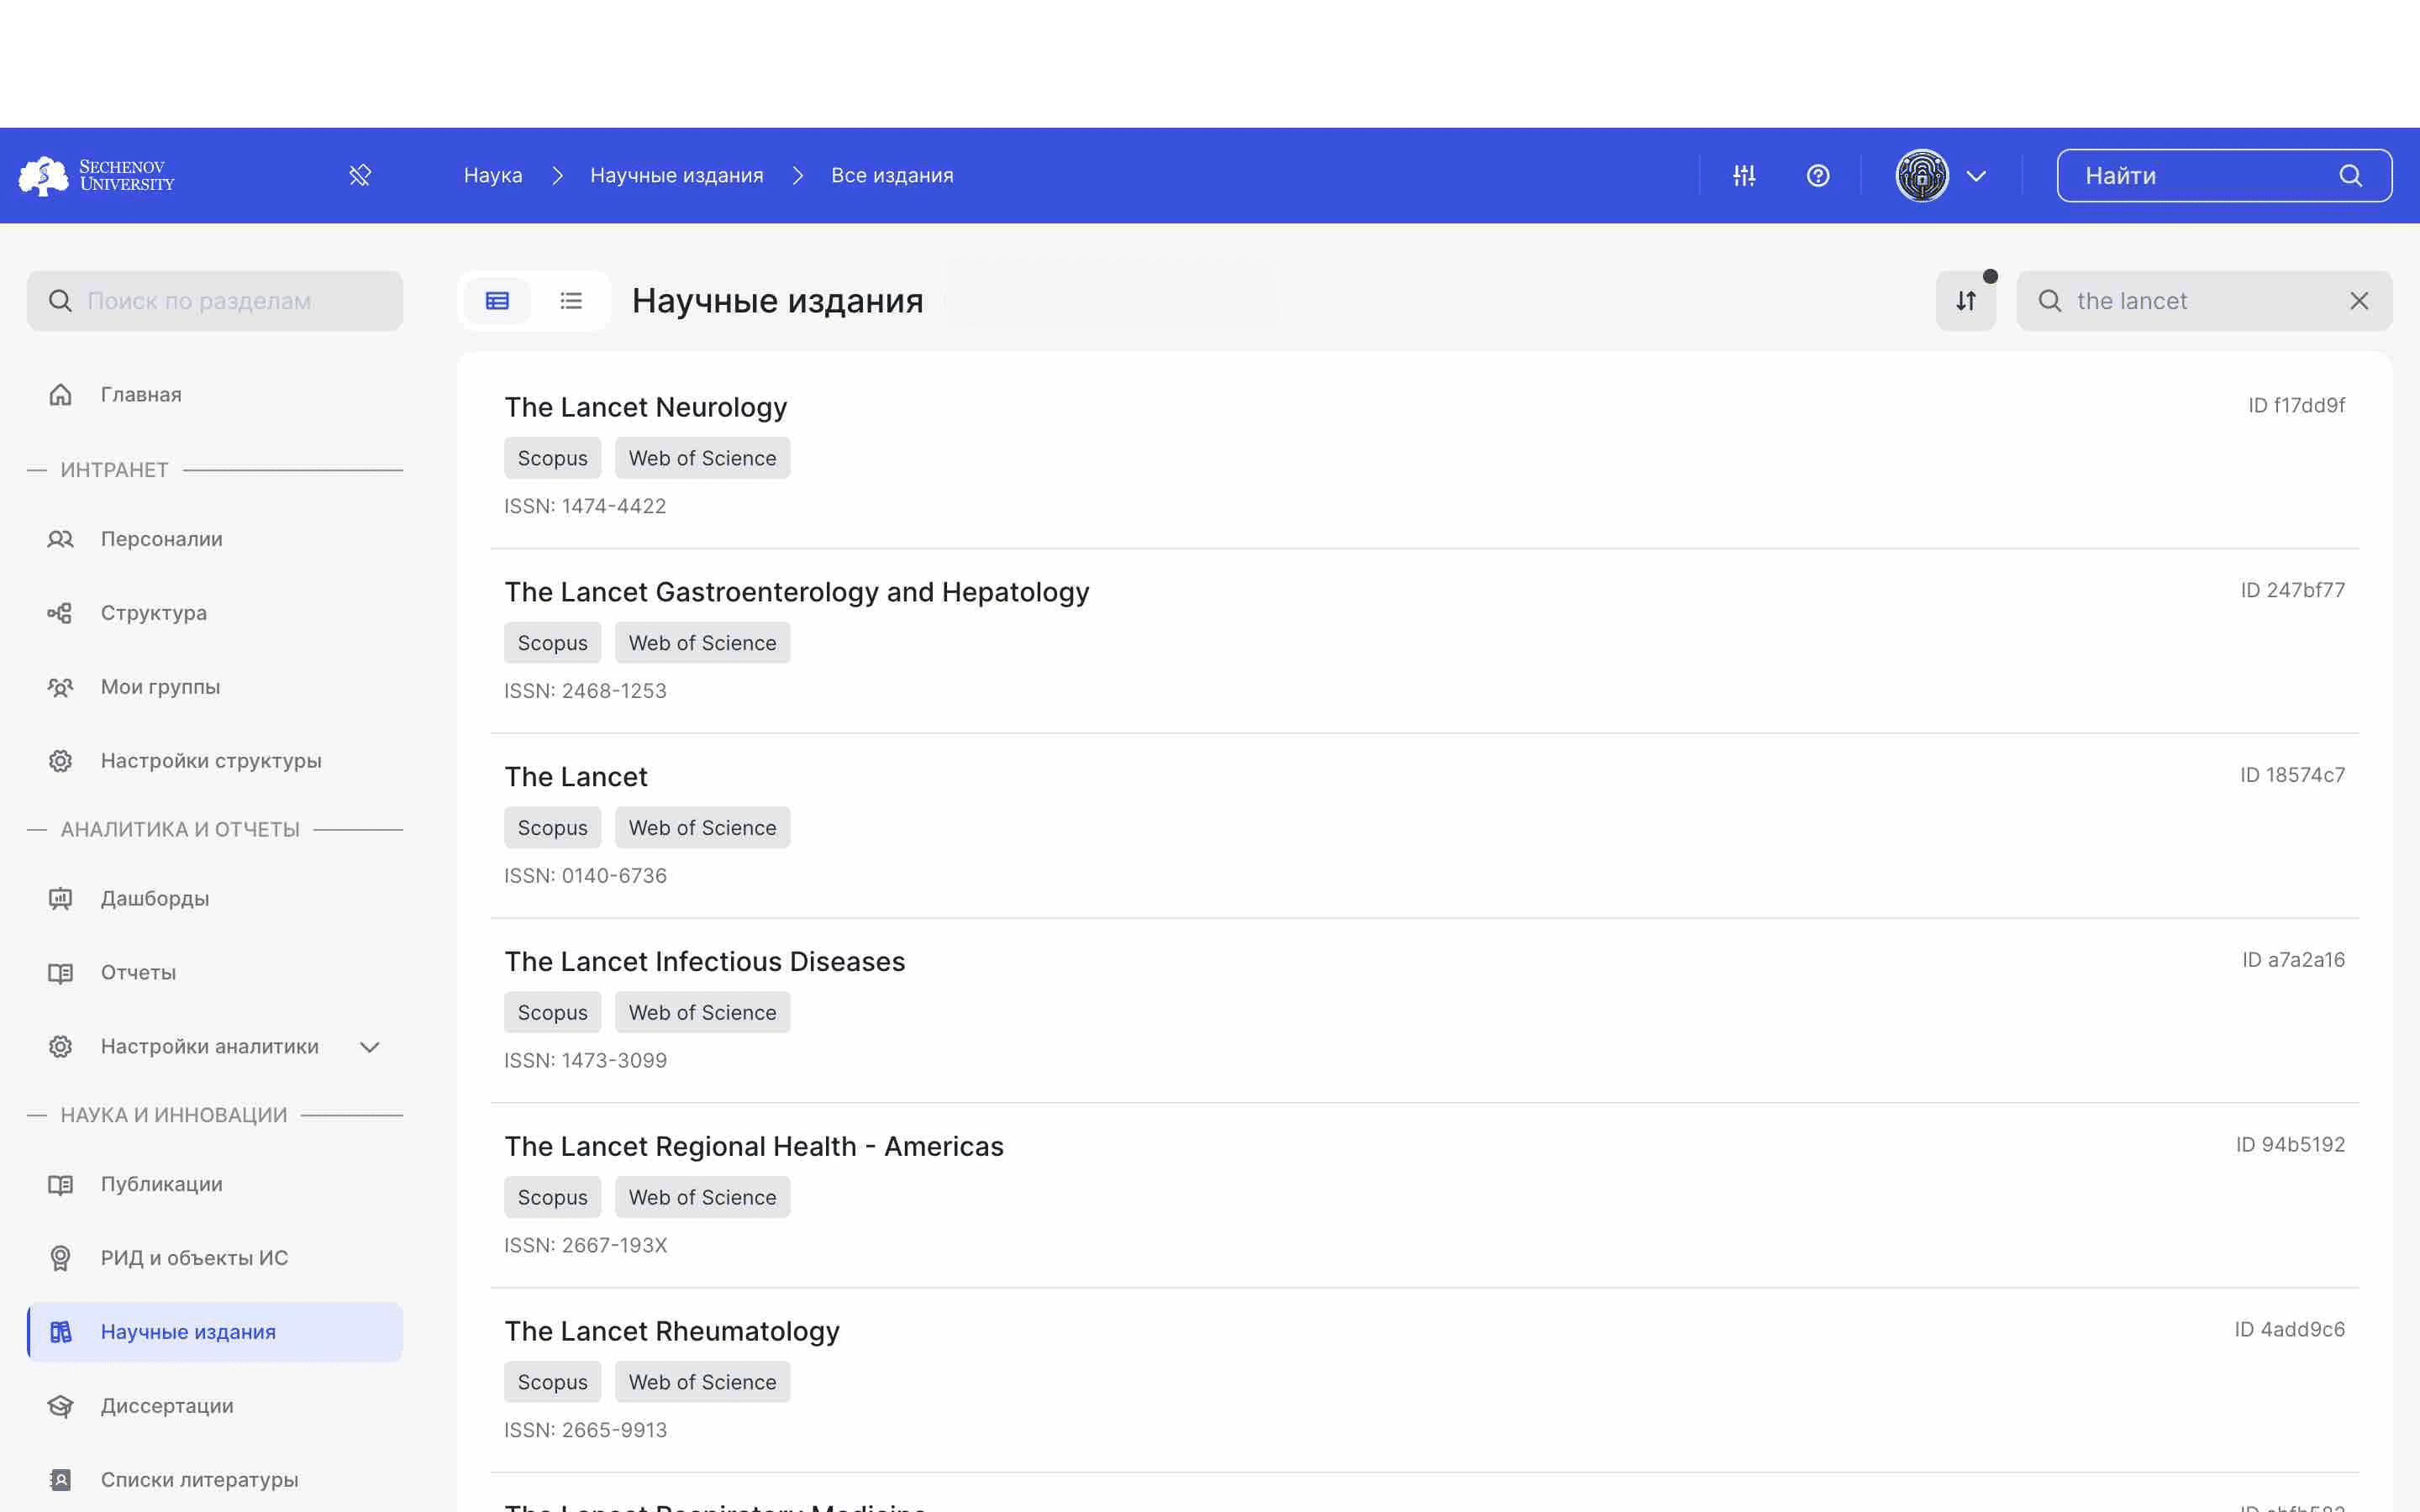The width and height of the screenshot is (2420, 1512).
Task: Click Web of Science tag under Lancet Rheumatology
Action: click(x=702, y=1383)
